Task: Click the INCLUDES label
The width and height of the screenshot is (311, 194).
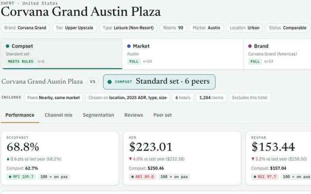Action: [11, 97]
